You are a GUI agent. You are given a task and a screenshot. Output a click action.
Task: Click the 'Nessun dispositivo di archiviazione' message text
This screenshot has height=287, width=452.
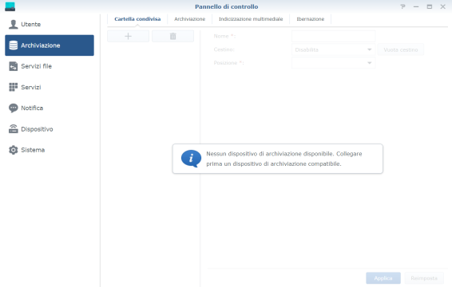(284, 159)
